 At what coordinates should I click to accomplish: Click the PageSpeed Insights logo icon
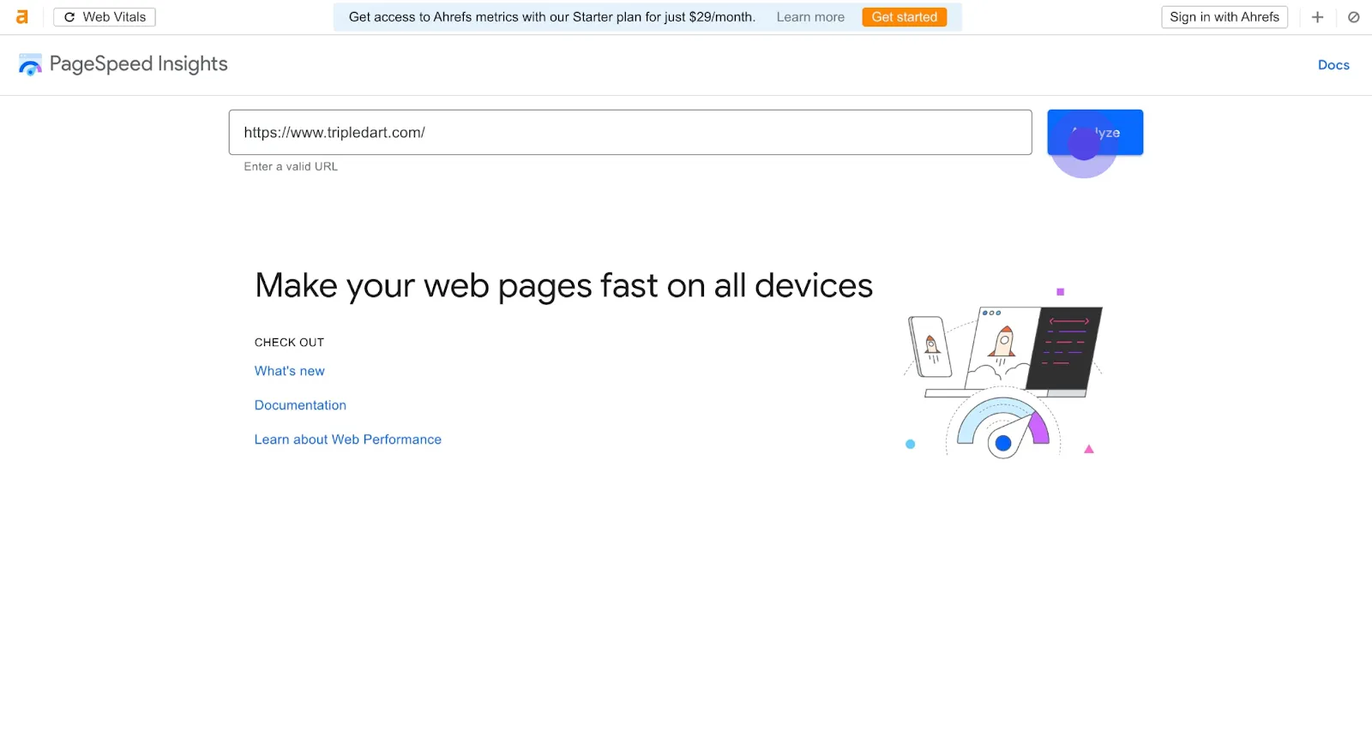click(x=30, y=65)
